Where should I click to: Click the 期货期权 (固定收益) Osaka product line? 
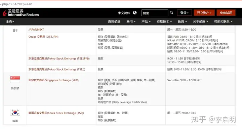coord(110,40)
